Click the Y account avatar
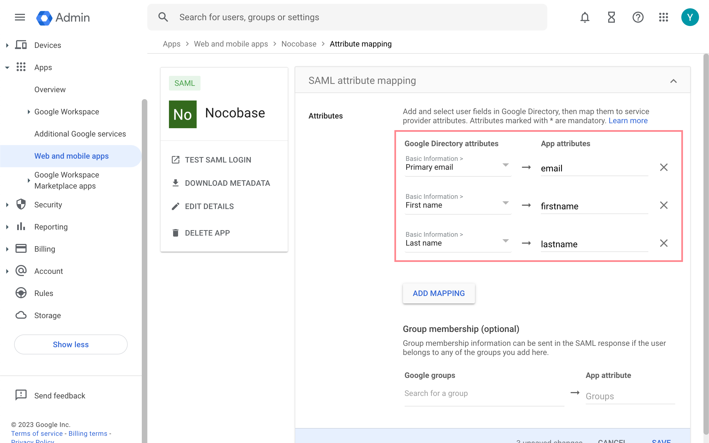709x443 pixels. 690,17
